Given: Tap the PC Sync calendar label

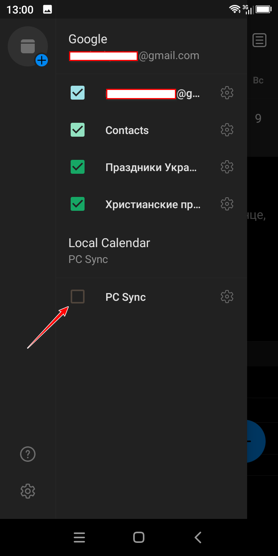Looking at the screenshot, I should tap(125, 297).
